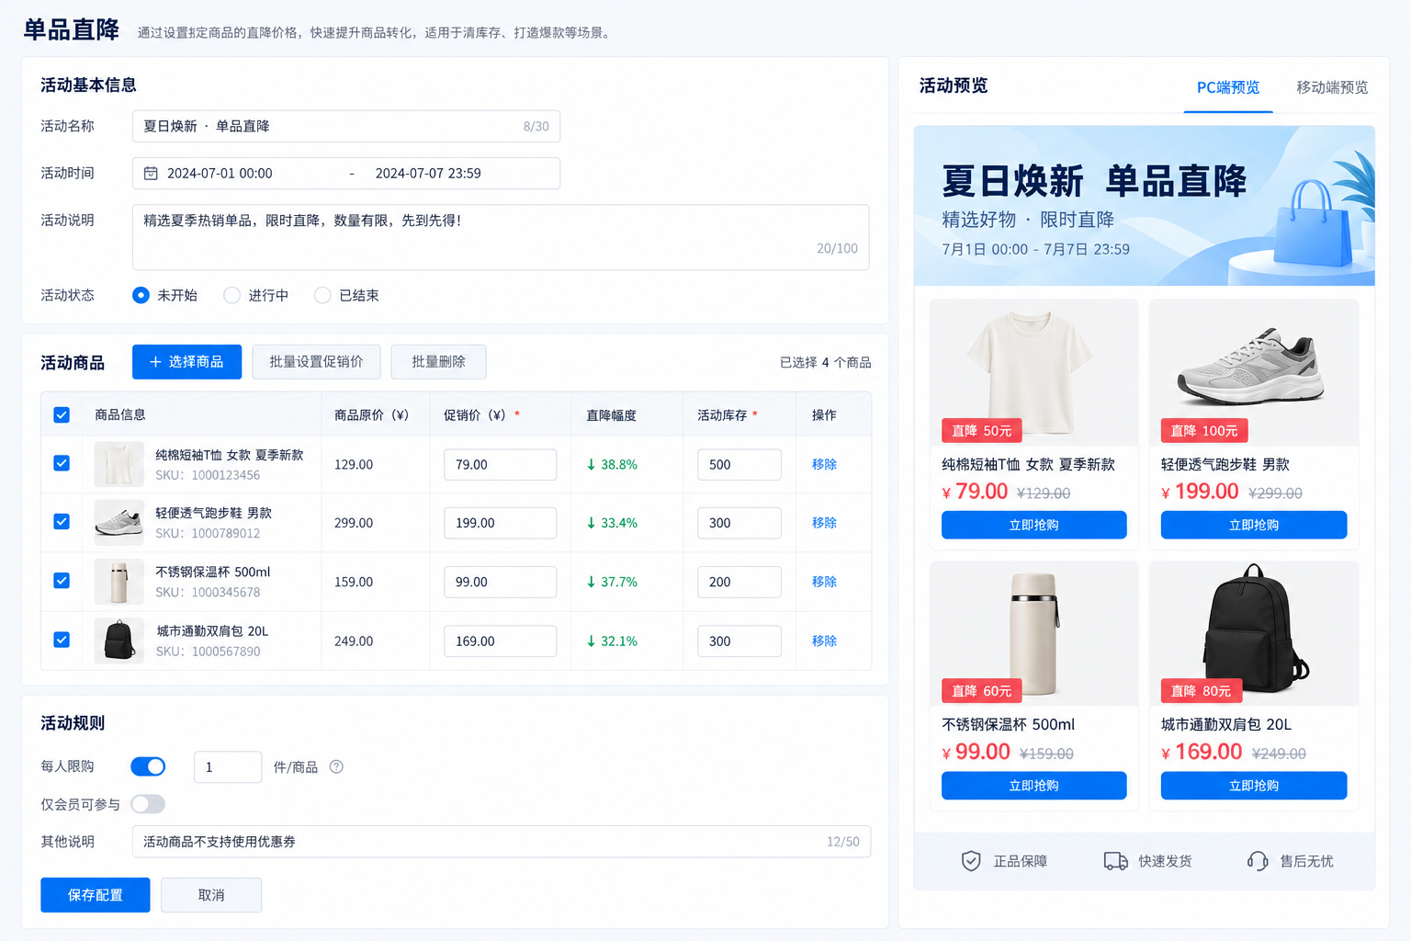Click the 售后无忧 headset icon
The image size is (1411, 941).
1258,861
